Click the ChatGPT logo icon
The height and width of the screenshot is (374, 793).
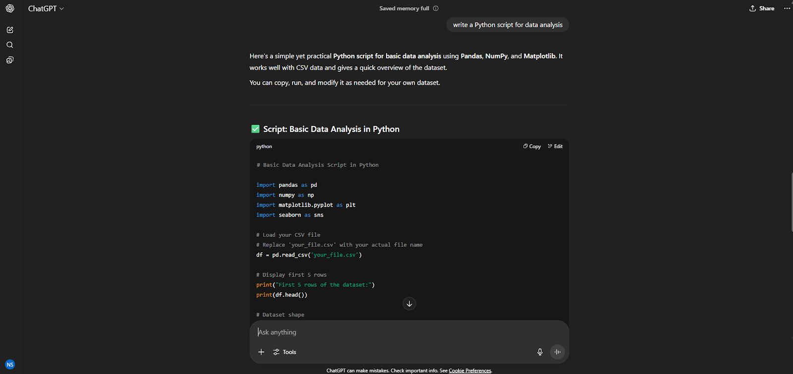[x=10, y=8]
